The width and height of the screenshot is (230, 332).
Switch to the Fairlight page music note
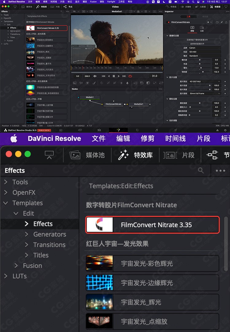coord(156,130)
